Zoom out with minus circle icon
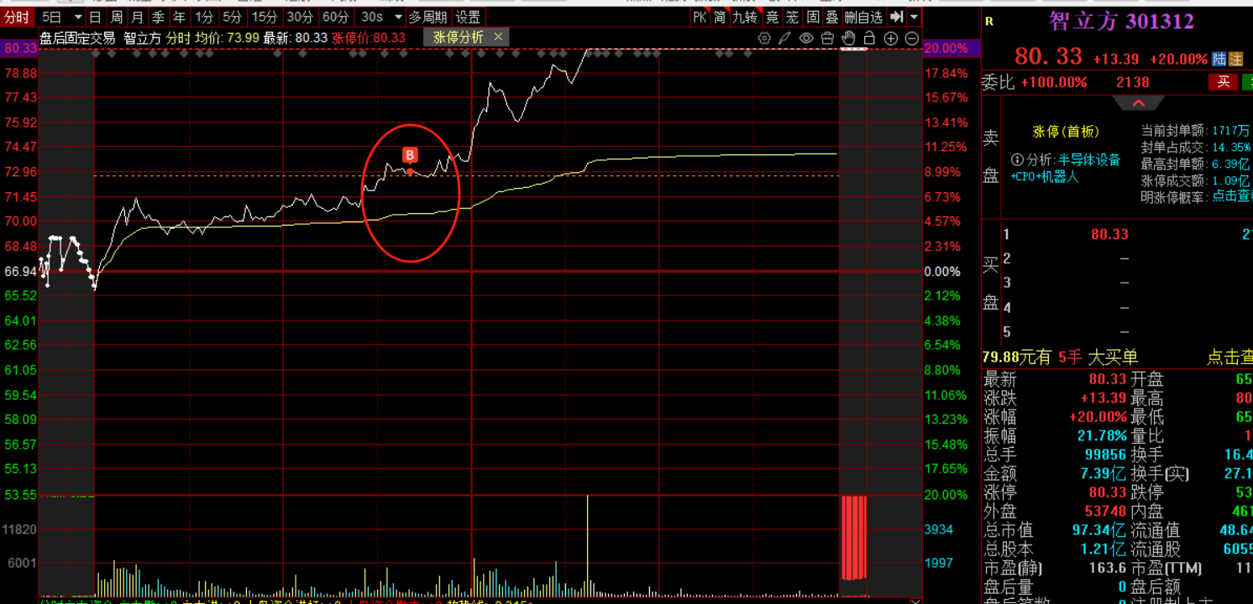The height and width of the screenshot is (604, 1253). pyautogui.click(x=911, y=38)
